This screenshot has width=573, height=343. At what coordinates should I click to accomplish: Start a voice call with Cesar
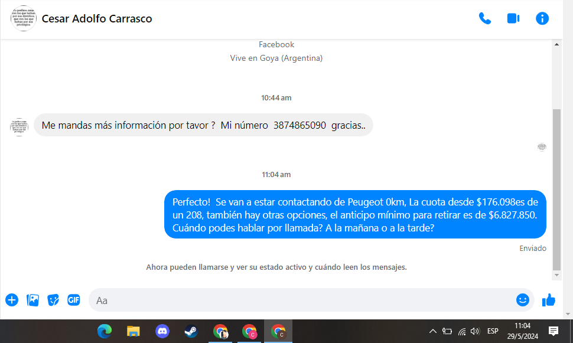485,18
